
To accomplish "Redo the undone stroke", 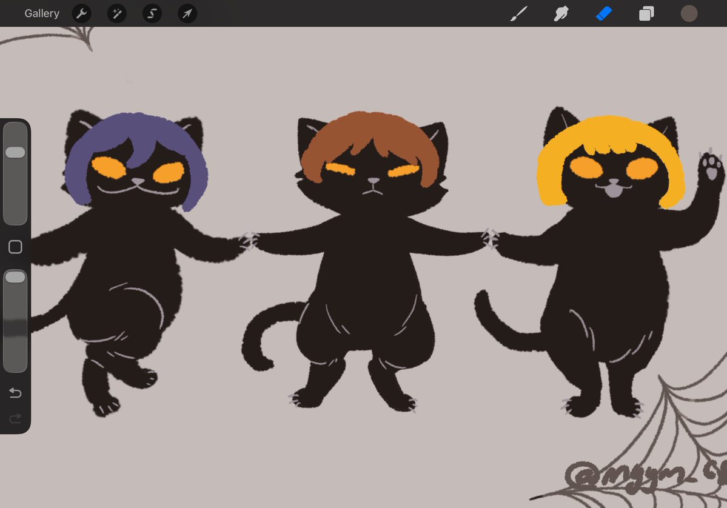I will [x=15, y=419].
